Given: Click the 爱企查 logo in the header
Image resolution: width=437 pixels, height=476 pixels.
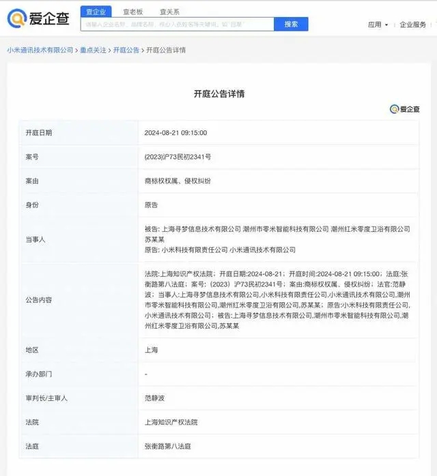Looking at the screenshot, I should coord(38,19).
